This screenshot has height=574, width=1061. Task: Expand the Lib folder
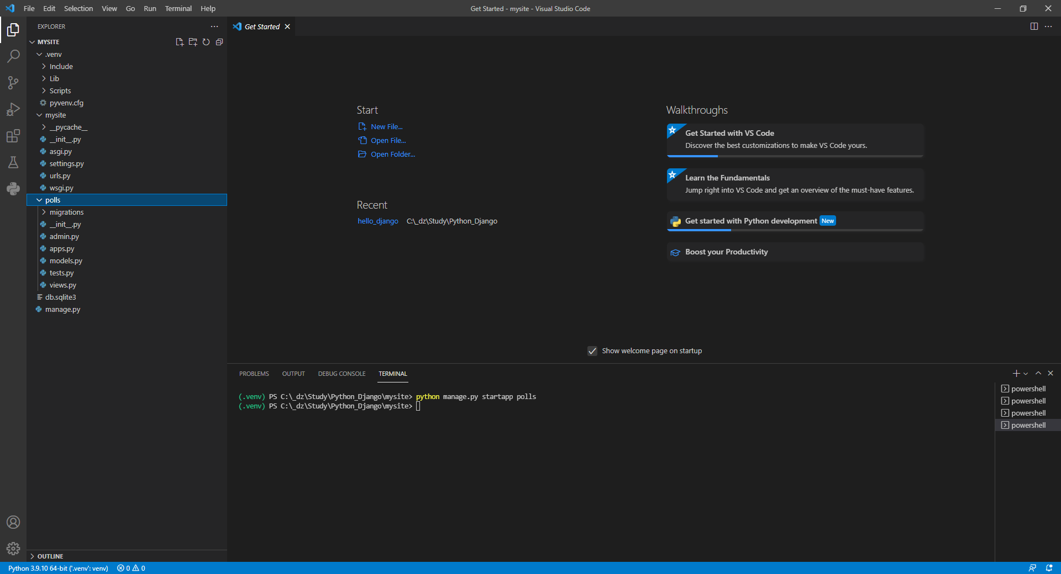tap(44, 78)
